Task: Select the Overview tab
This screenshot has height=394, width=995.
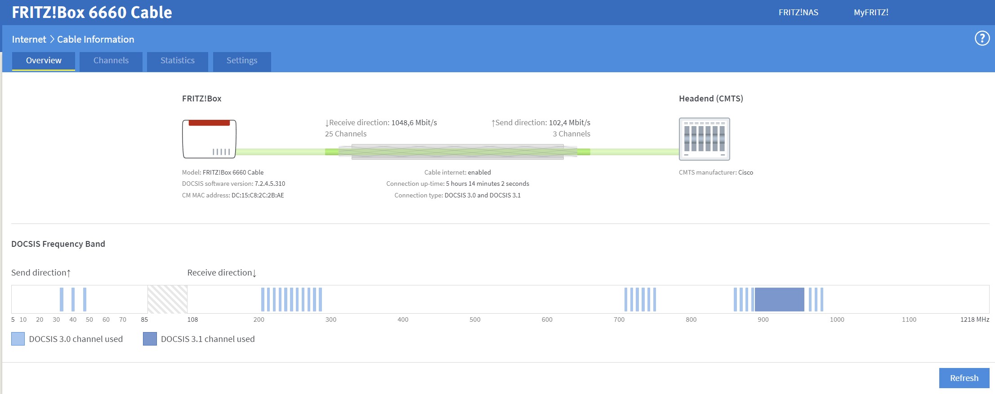Action: coord(44,61)
